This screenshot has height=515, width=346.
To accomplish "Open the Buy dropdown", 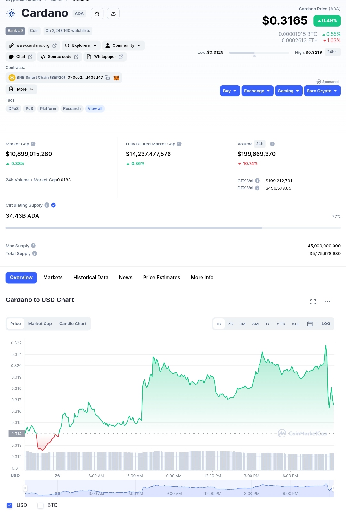I will (x=230, y=91).
